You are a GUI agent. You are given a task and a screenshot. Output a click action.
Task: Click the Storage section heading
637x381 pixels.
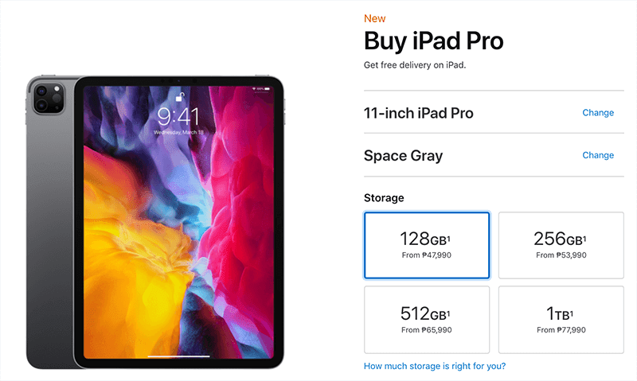click(384, 198)
